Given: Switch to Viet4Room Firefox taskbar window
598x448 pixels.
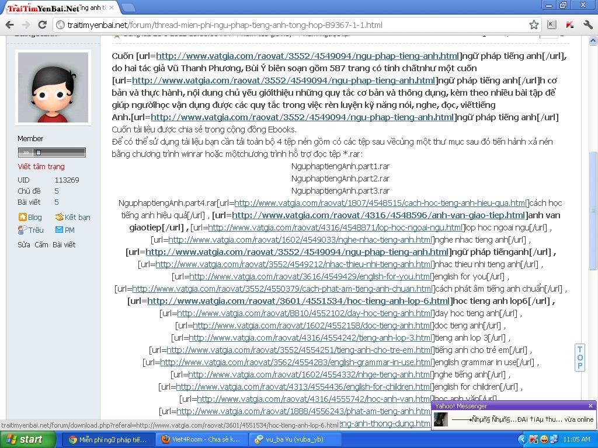Looking at the screenshot, I should tap(201, 439).
